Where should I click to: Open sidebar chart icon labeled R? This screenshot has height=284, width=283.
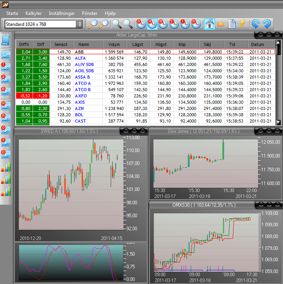click(x=6, y=118)
